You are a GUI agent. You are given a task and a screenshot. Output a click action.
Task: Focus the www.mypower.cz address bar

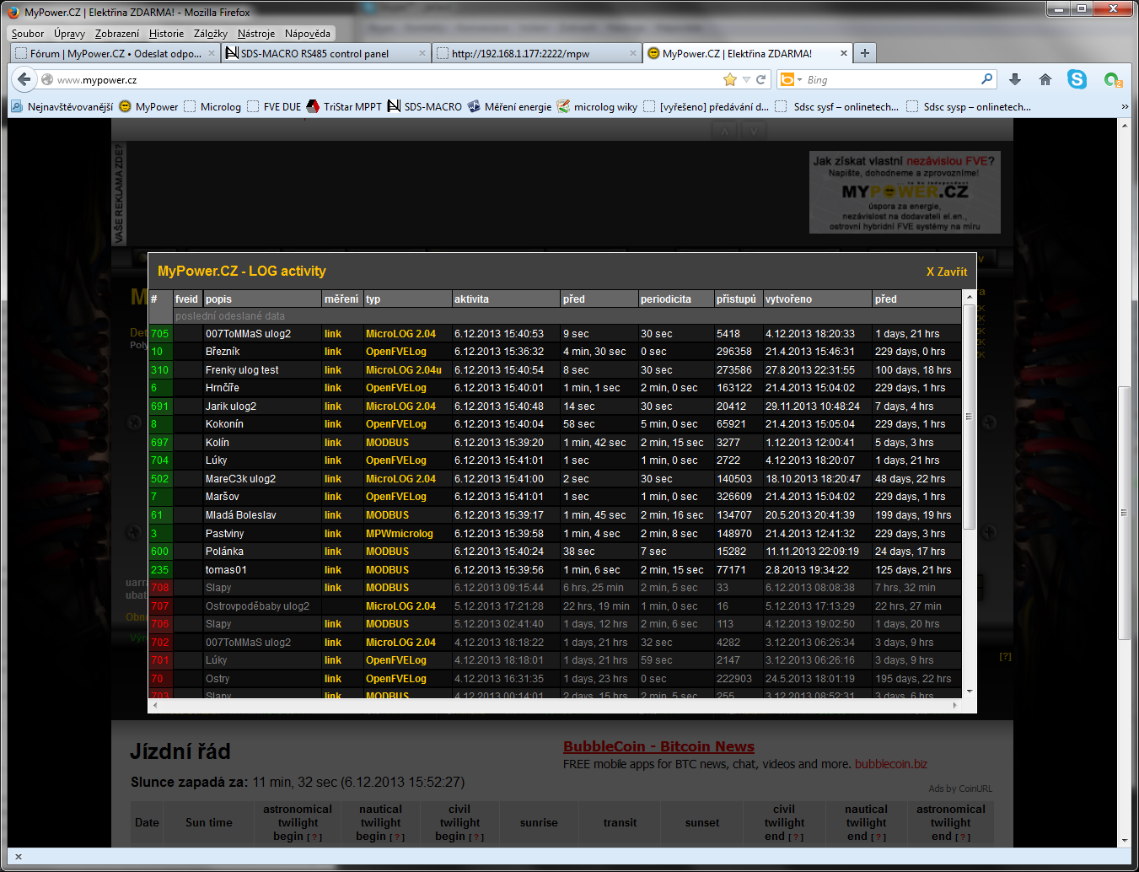tap(379, 79)
